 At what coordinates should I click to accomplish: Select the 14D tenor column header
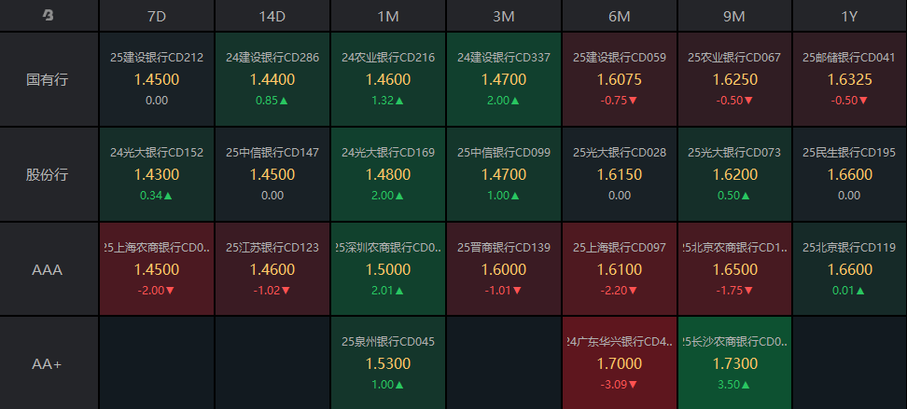[272, 16]
